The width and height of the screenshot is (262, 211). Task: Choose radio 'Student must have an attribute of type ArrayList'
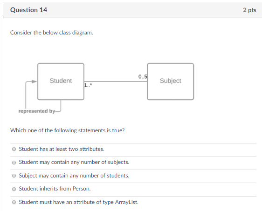point(14,202)
